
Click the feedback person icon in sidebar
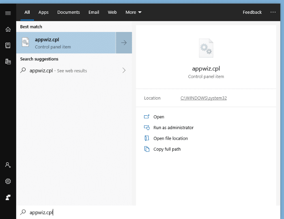pyautogui.click(x=8, y=197)
